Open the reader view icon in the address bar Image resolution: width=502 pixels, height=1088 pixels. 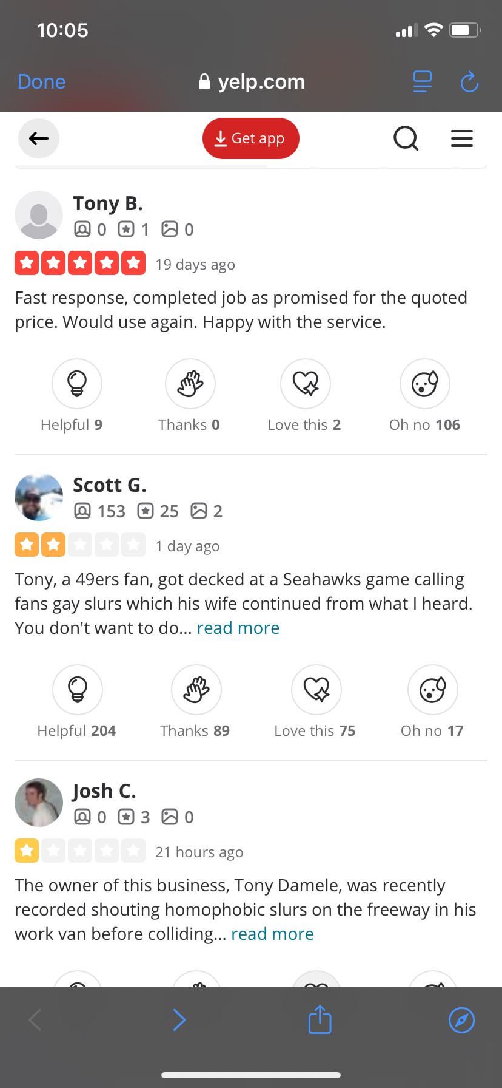pyautogui.click(x=423, y=82)
